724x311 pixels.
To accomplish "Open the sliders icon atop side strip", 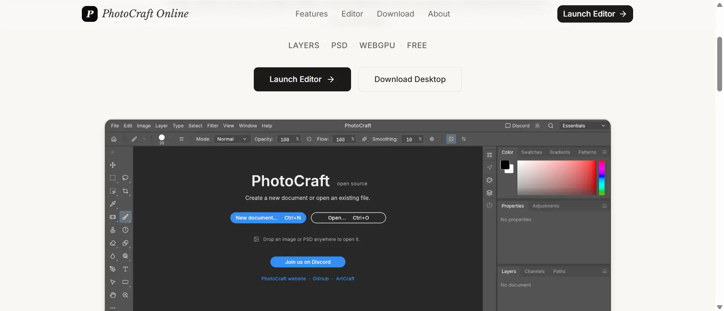I will [489, 155].
